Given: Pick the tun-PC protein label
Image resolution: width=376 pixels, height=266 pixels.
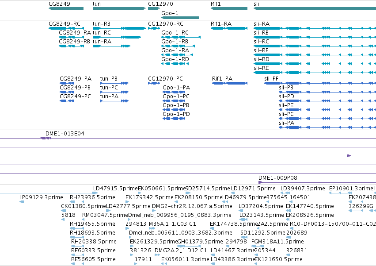Looking at the screenshot, I should pos(109,88).
